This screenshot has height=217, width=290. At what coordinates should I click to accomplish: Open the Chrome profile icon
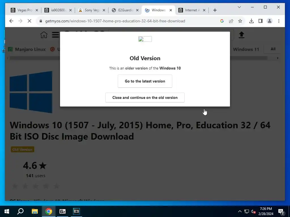[x=270, y=21]
